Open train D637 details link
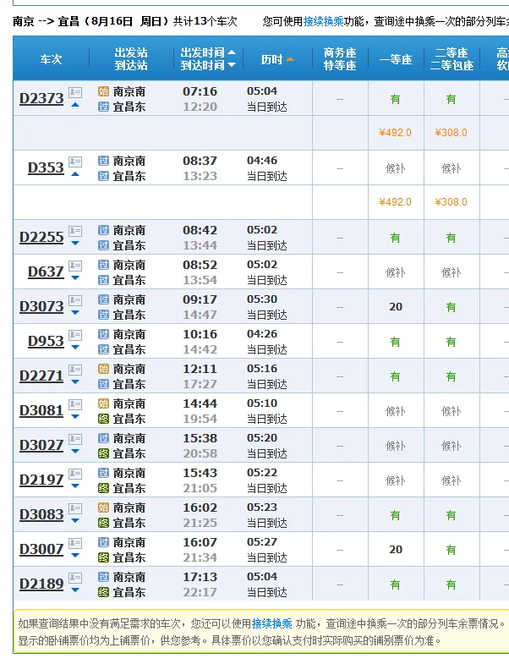509x664 pixels. click(46, 272)
